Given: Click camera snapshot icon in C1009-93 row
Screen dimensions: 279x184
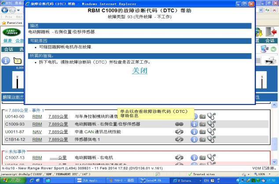Looking at the screenshot, I should tap(202, 124).
